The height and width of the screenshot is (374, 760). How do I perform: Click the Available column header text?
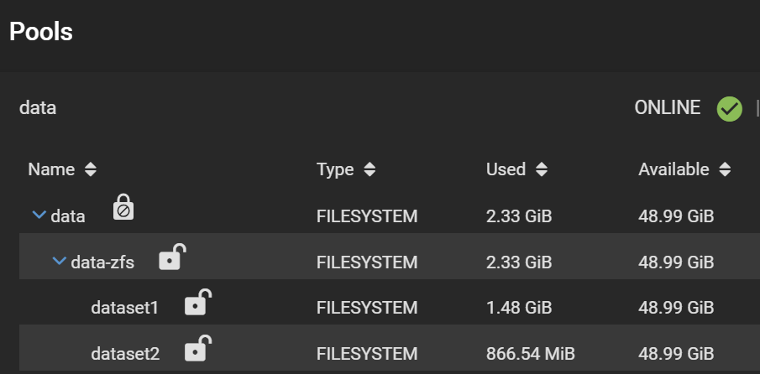click(x=674, y=169)
